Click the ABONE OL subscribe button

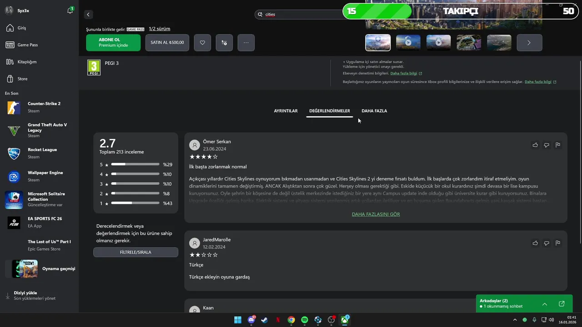(113, 43)
